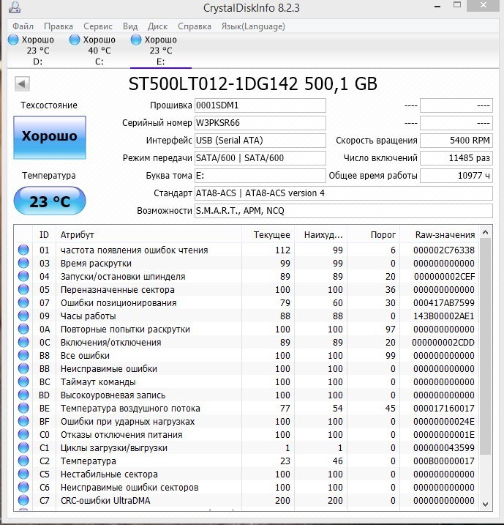Open the Вид menu
Viewport: 504px width, 525px height.
tap(130, 26)
